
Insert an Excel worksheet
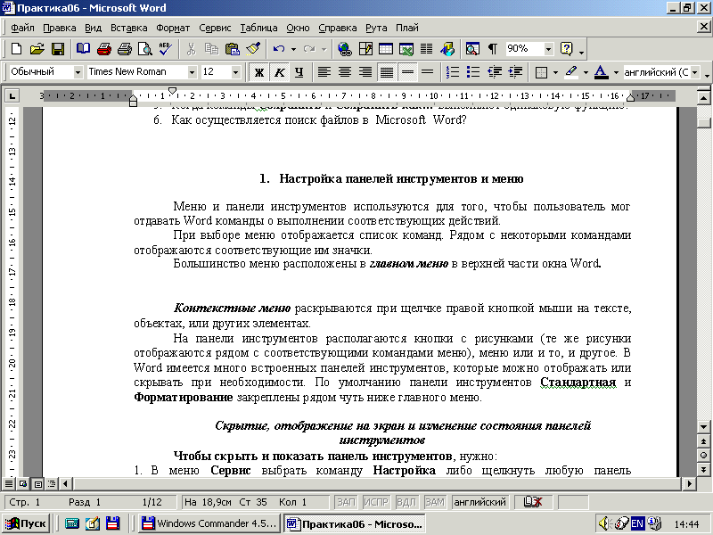[x=406, y=49]
